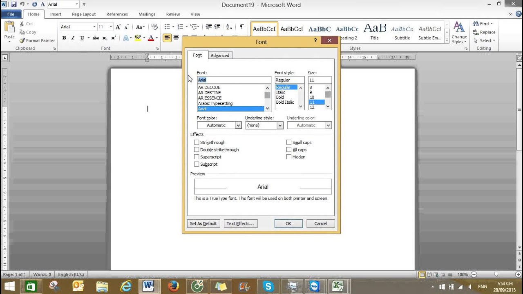This screenshot has height=294, width=523.
Task: Toggle Bold in the ribbon
Action: click(64, 38)
